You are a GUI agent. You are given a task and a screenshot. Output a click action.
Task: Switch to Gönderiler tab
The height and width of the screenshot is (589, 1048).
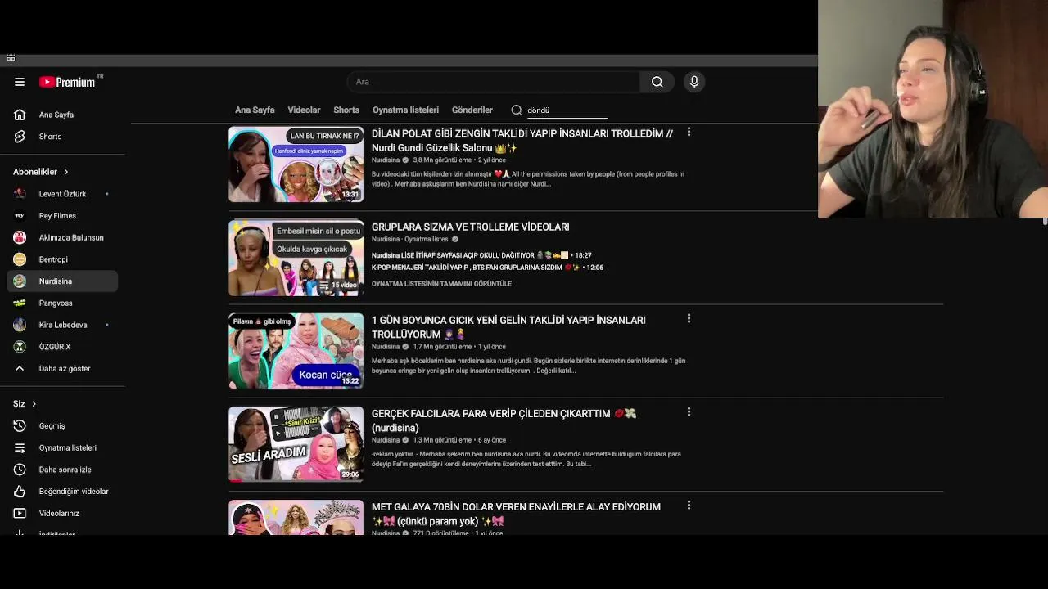click(472, 110)
